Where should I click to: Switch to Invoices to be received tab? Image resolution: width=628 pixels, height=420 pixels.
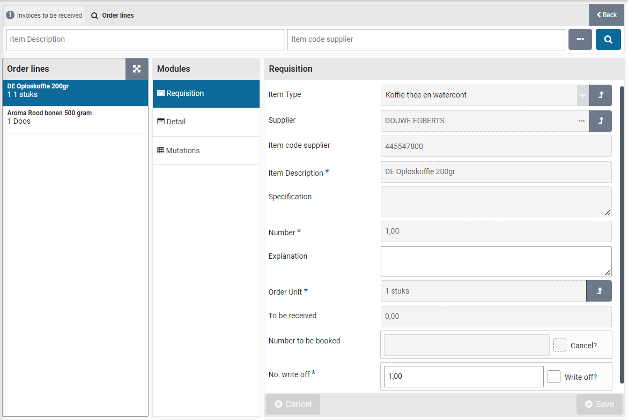[45, 16]
